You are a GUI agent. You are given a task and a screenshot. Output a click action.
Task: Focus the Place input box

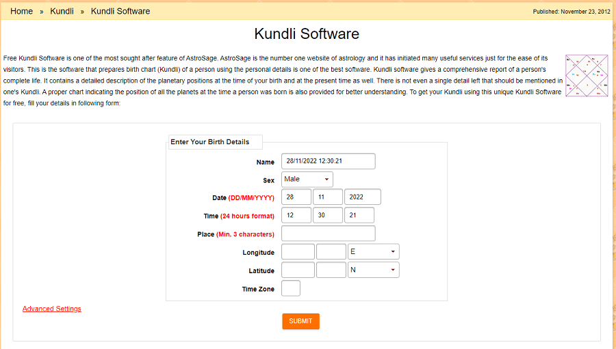(328, 234)
